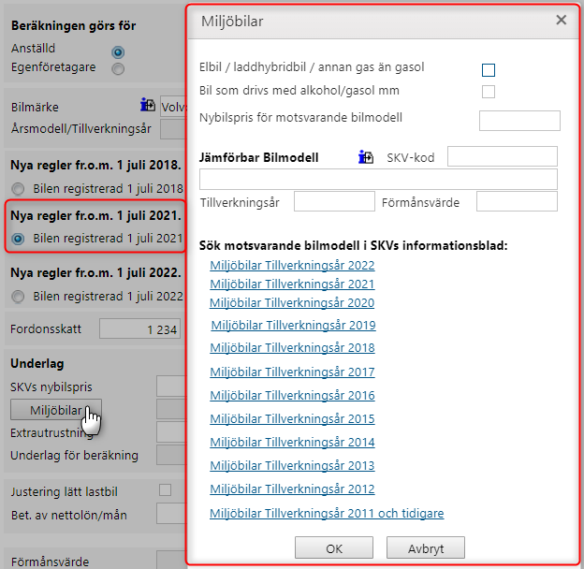Viewport: 584px width, 569px height.
Task: Click the Årsmodell/Tillverkningsår field
Action: [173, 129]
